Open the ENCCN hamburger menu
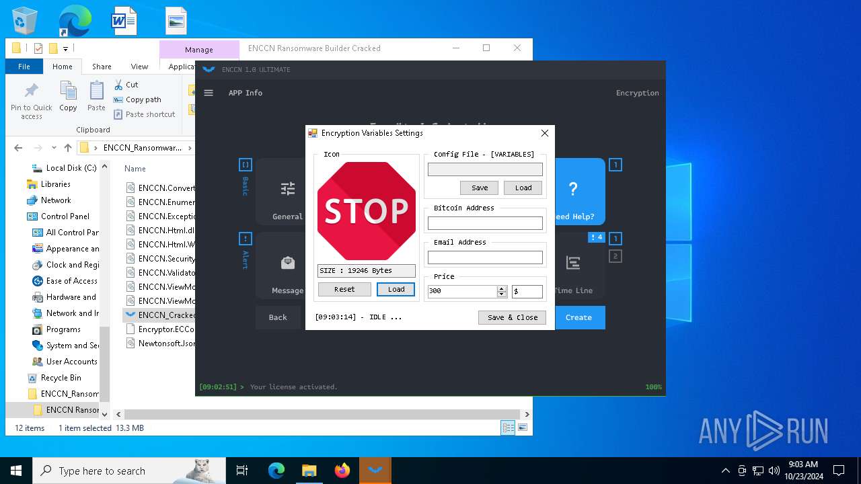 point(209,93)
